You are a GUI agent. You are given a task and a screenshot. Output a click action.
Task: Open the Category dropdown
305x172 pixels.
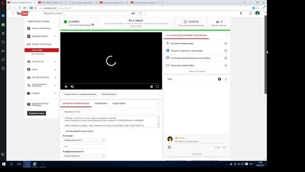tap(84, 140)
